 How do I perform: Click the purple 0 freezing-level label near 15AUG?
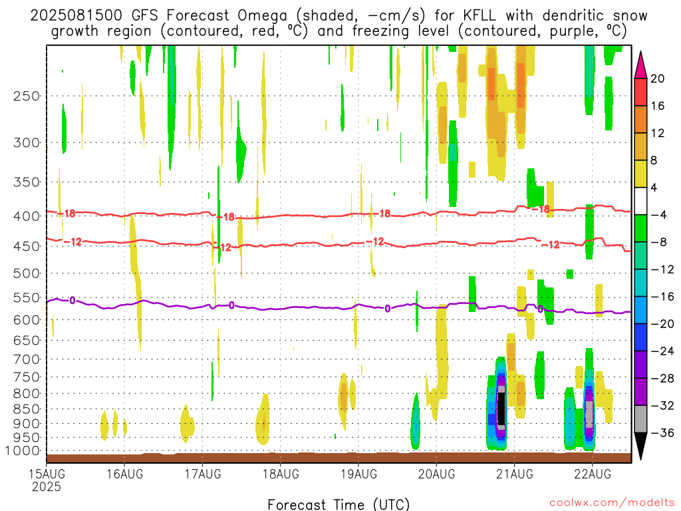[72, 300]
